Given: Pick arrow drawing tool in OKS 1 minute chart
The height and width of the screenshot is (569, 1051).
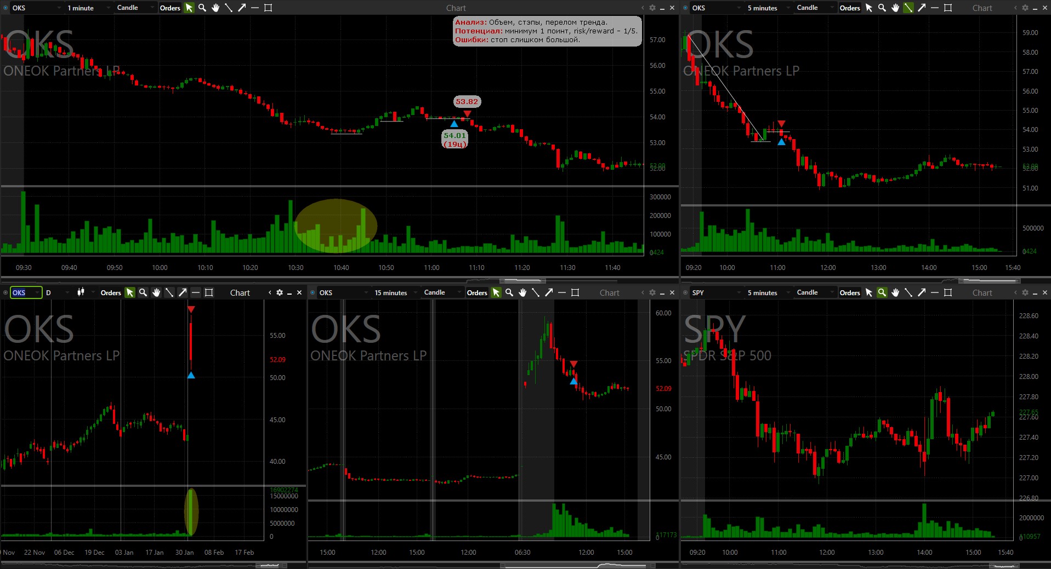Looking at the screenshot, I should pyautogui.click(x=242, y=8).
